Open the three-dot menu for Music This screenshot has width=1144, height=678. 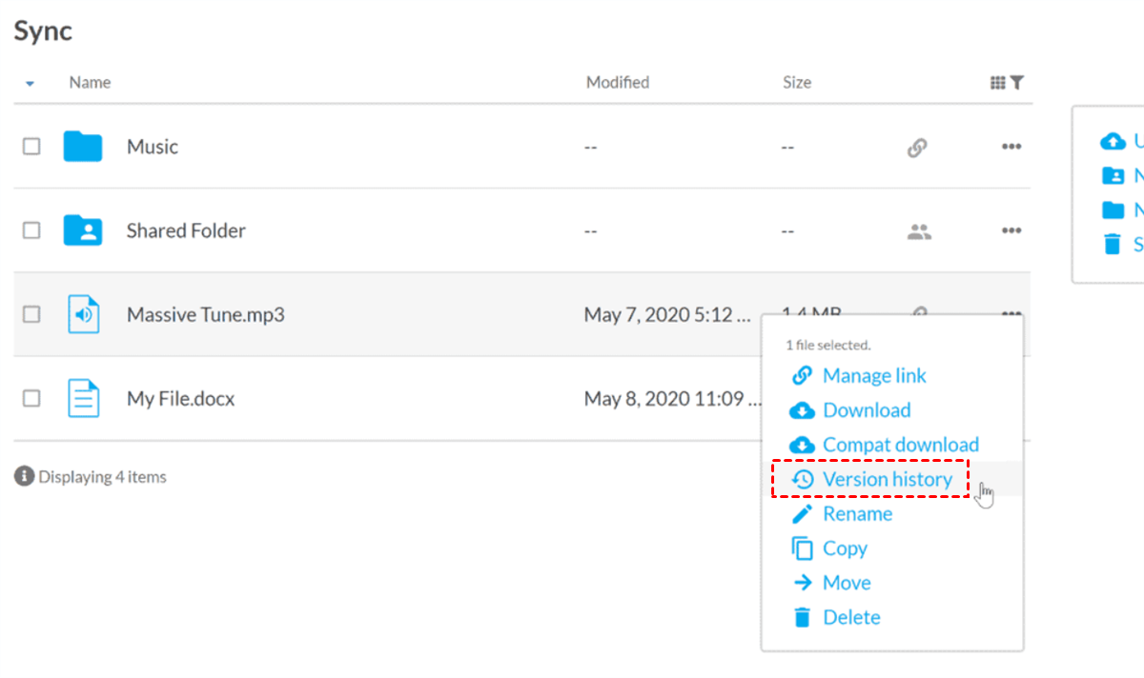[x=1011, y=148]
